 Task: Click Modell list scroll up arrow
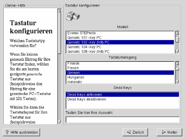(x=177, y=33)
